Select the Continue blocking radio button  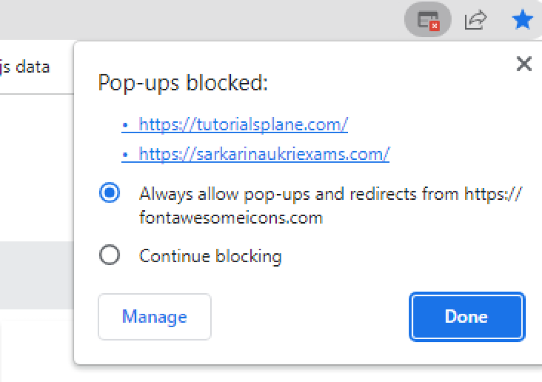click(x=109, y=255)
